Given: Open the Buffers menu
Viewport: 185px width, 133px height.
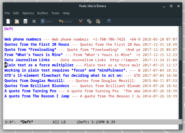Looking at the screenshot, I should point(43,13).
